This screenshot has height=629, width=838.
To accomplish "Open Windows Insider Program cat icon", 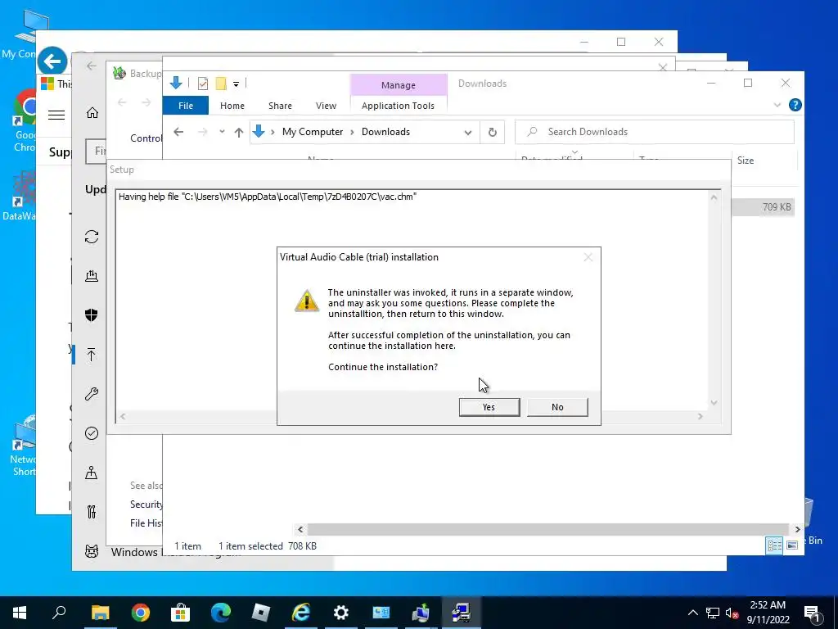I will coord(92,551).
